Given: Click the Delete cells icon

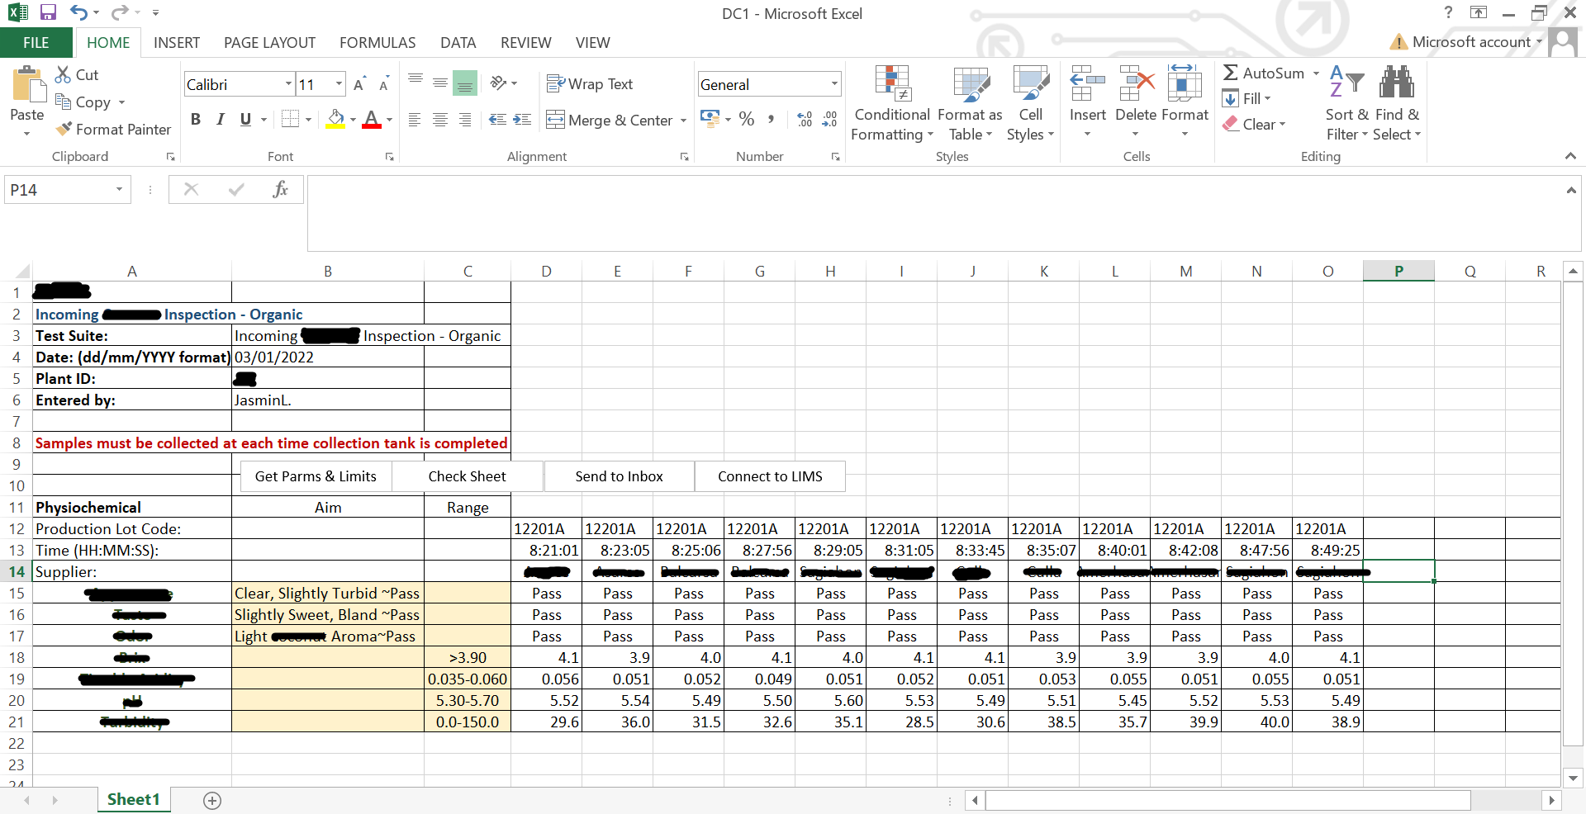Looking at the screenshot, I should point(1136,83).
